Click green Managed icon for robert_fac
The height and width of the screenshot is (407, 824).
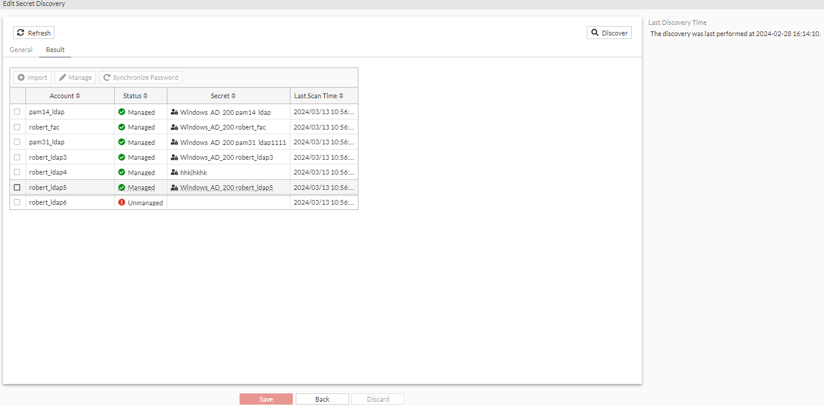(122, 127)
